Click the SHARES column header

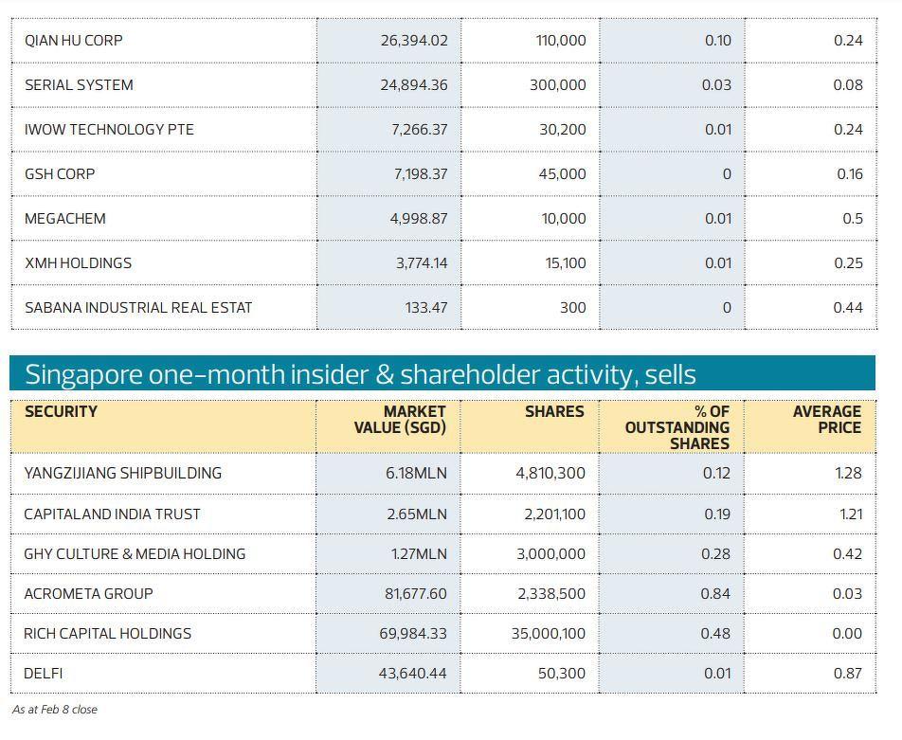[554, 412]
